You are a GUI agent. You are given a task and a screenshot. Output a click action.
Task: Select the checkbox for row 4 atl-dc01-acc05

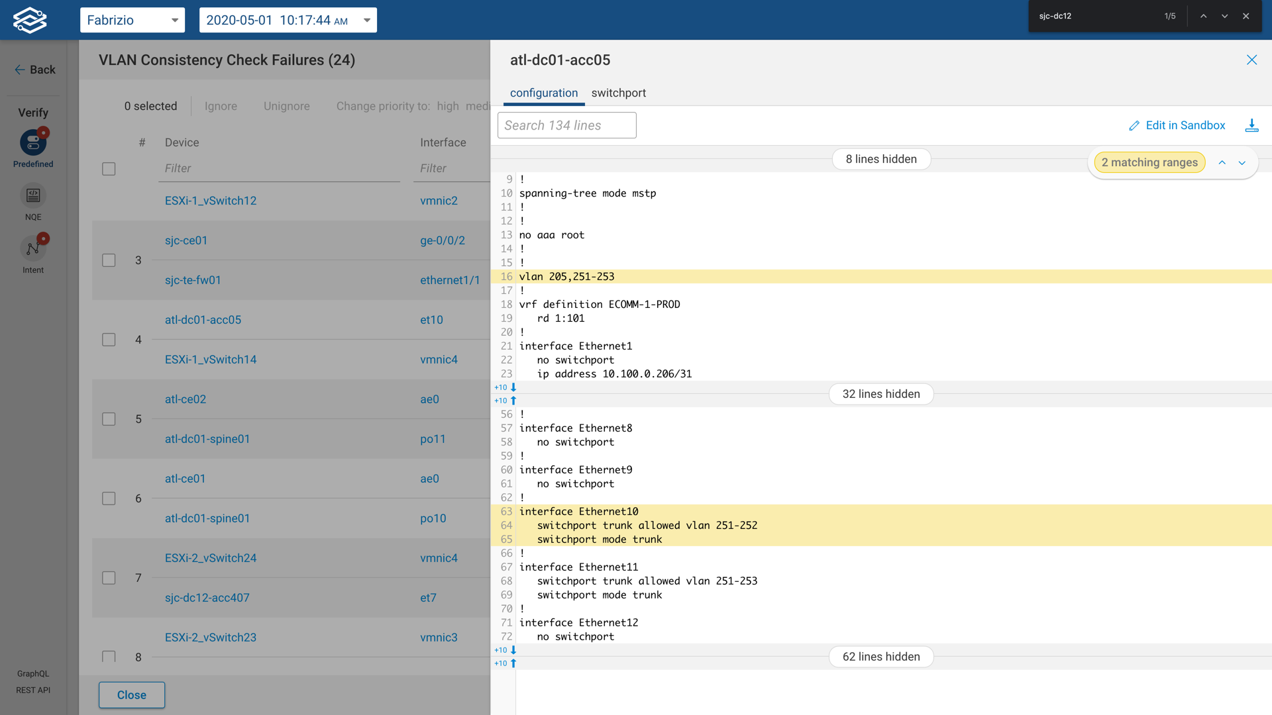(109, 340)
